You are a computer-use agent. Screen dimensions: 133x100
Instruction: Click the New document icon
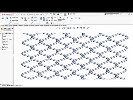[47, 14]
